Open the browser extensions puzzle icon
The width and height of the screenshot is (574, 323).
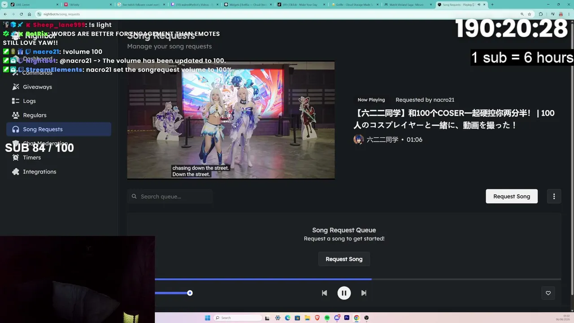pos(540,14)
